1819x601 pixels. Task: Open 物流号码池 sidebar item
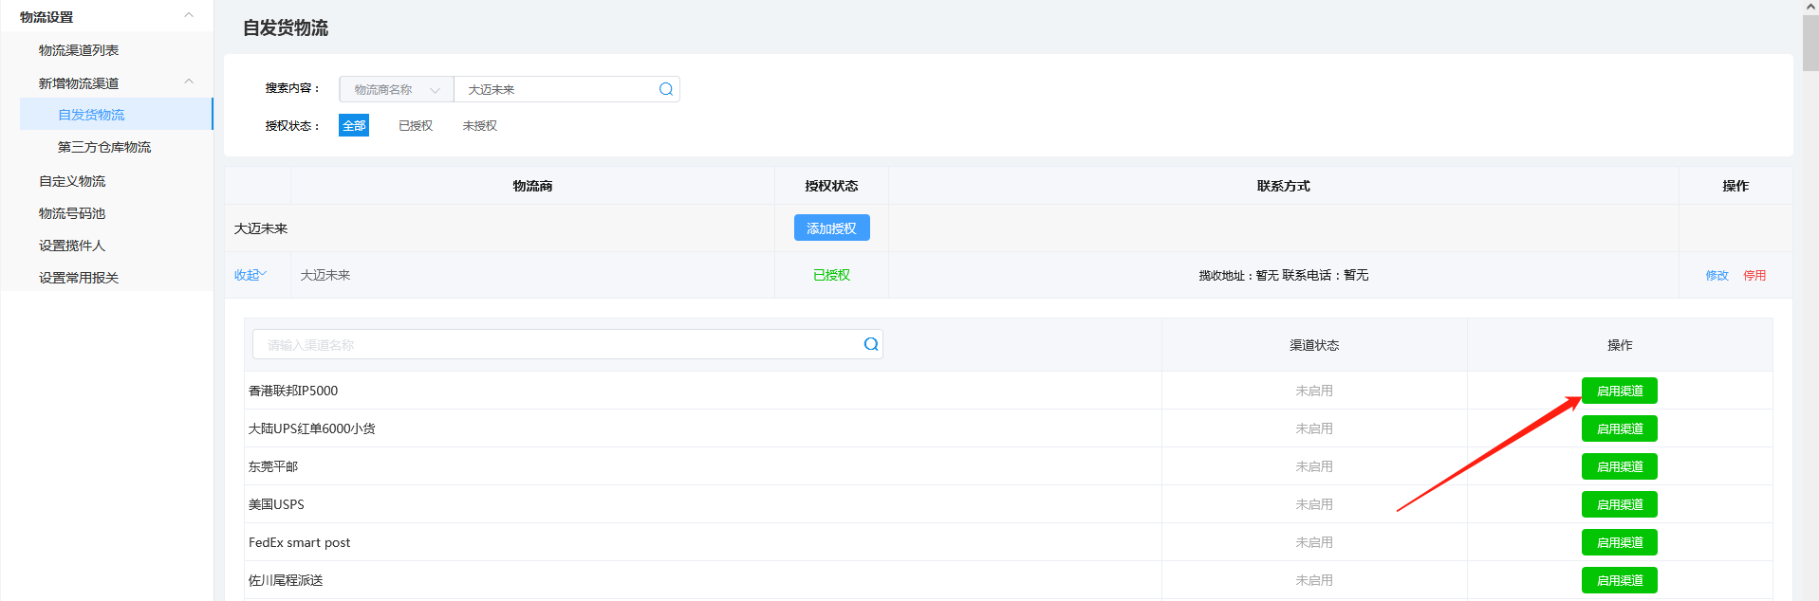pyautogui.click(x=72, y=213)
